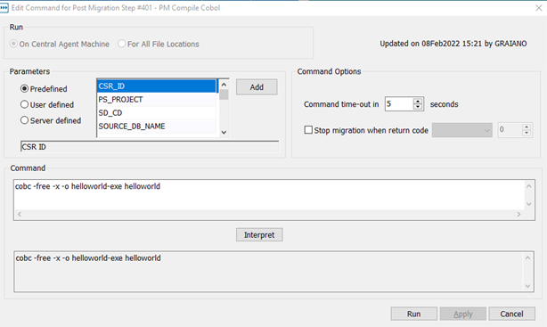The height and width of the screenshot is (327, 547).
Task: Select CSR_ID in the parameter list
Action: (x=157, y=86)
